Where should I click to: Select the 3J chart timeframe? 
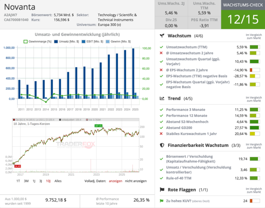pyautogui.click(x=41, y=181)
